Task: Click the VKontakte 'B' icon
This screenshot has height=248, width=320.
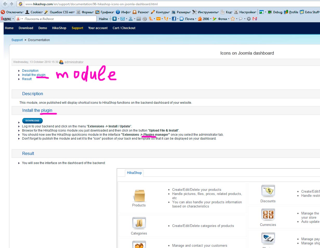Action: click(x=114, y=19)
